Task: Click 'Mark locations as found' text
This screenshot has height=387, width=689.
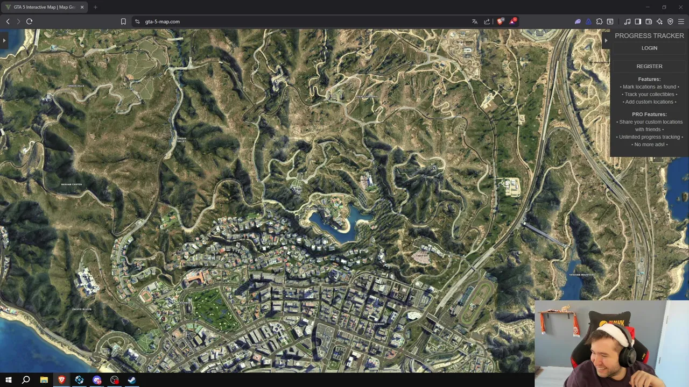Action: tap(649, 87)
